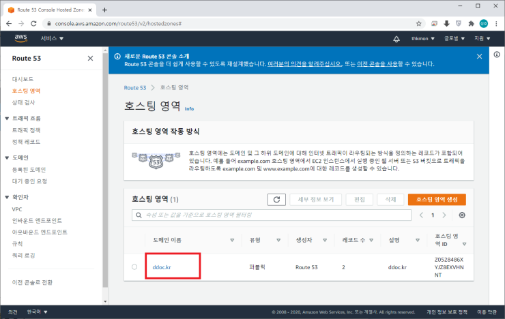
Task: Open 상태 검사 in the sidebar
Action: point(25,102)
